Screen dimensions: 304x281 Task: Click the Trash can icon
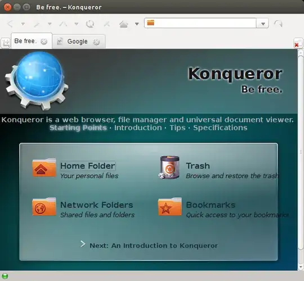(x=169, y=167)
